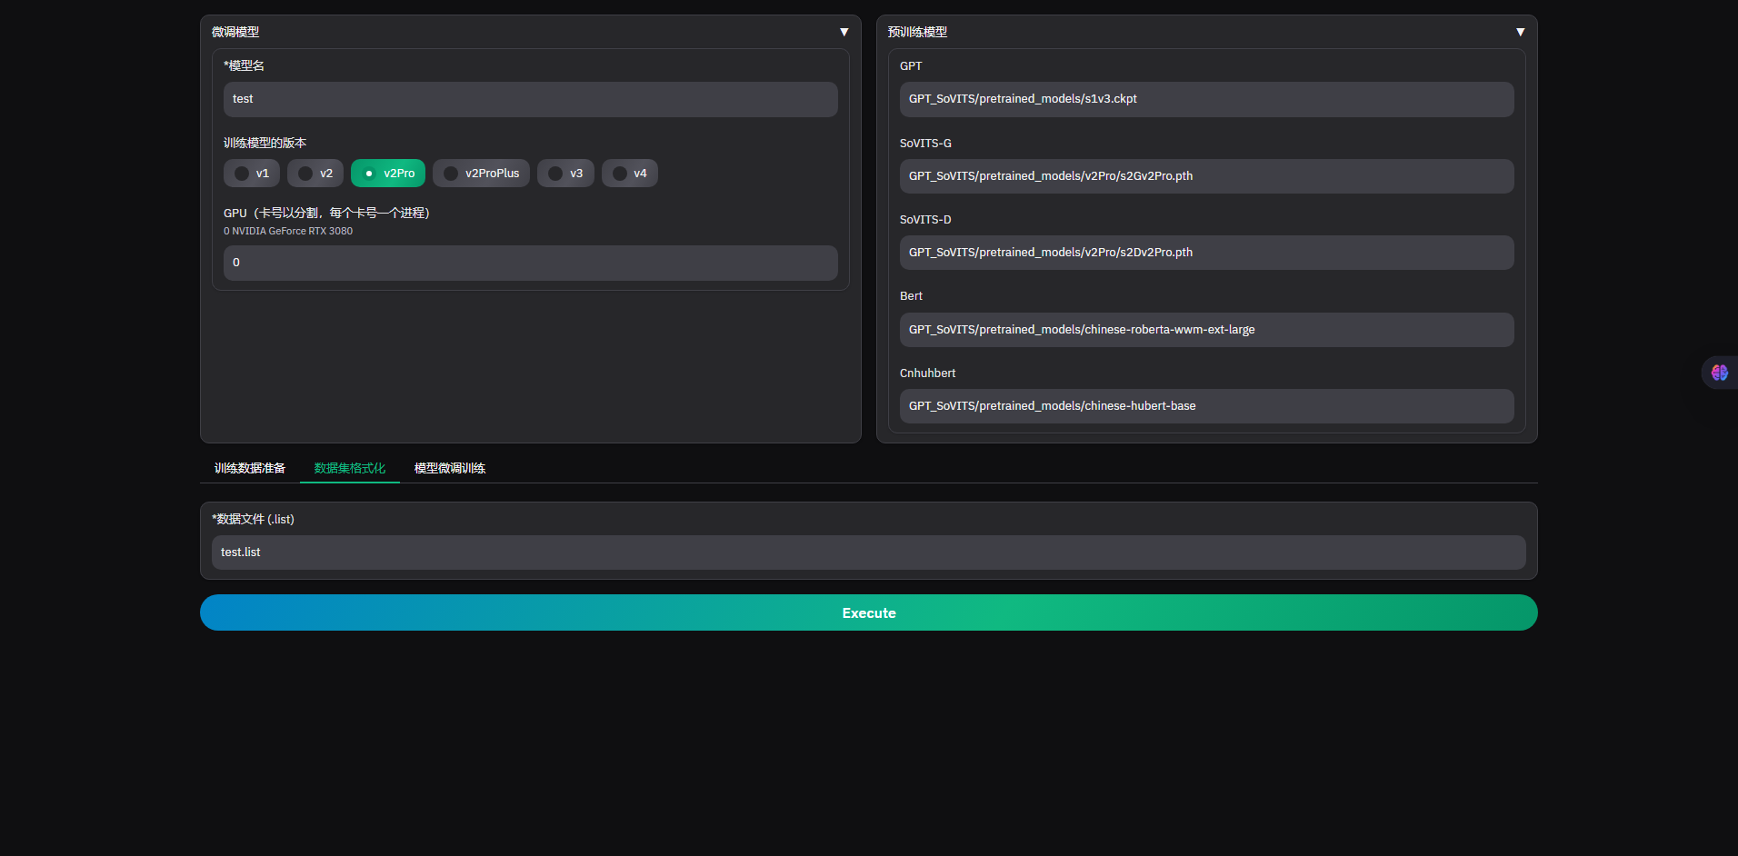Focus the GPU card number field
Viewport: 1738px width, 856px height.
[530, 263]
